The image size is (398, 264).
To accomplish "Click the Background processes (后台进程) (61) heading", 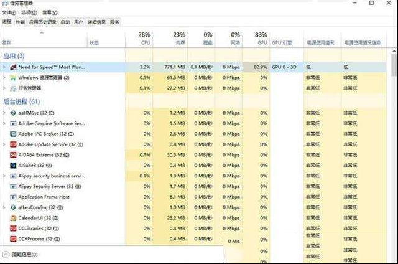I will pos(22,102).
